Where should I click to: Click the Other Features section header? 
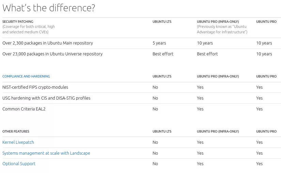coord(16,132)
